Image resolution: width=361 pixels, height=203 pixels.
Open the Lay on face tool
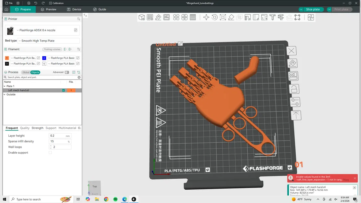click(x=231, y=17)
